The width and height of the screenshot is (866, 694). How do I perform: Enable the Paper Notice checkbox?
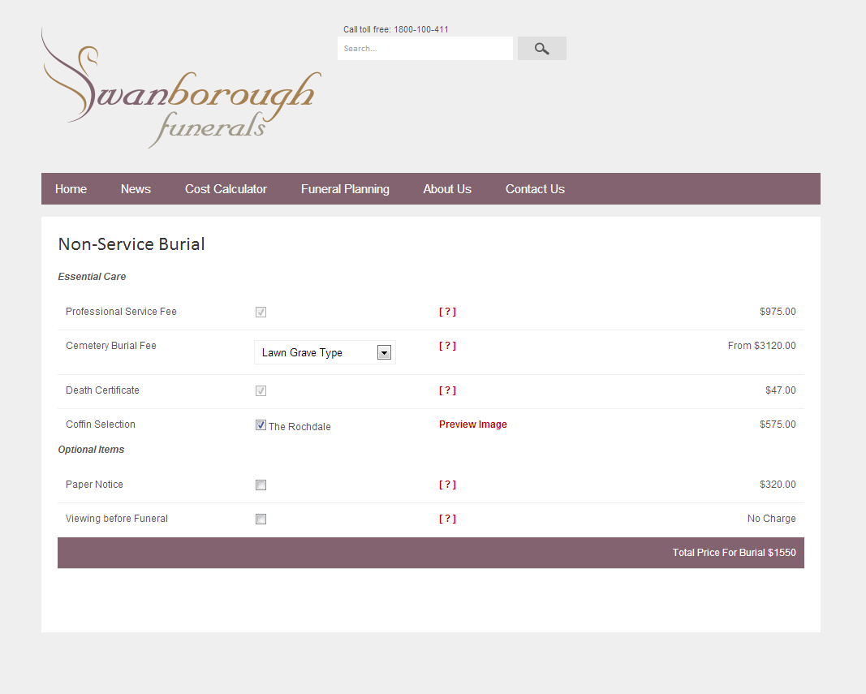click(261, 485)
